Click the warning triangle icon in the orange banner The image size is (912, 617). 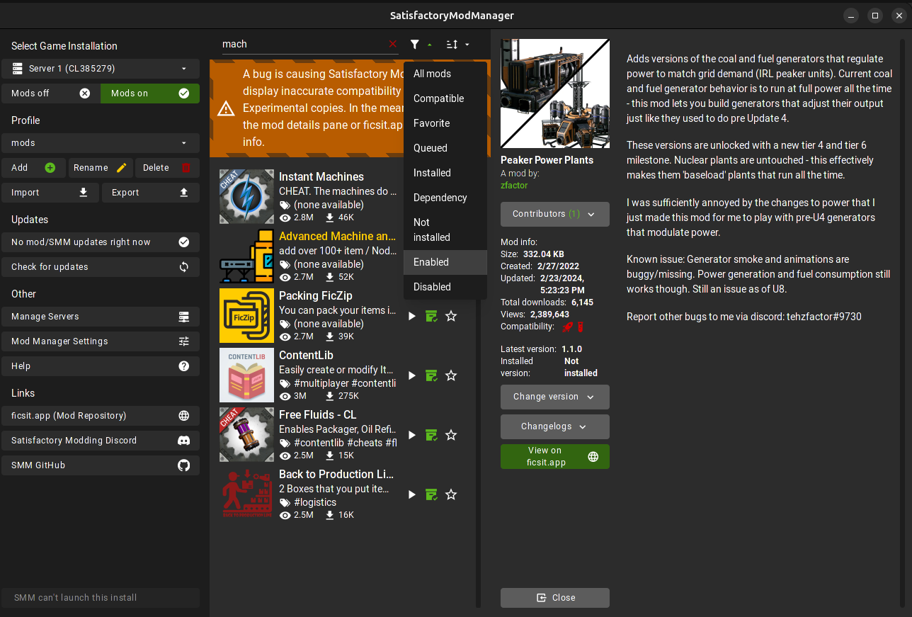click(x=226, y=108)
